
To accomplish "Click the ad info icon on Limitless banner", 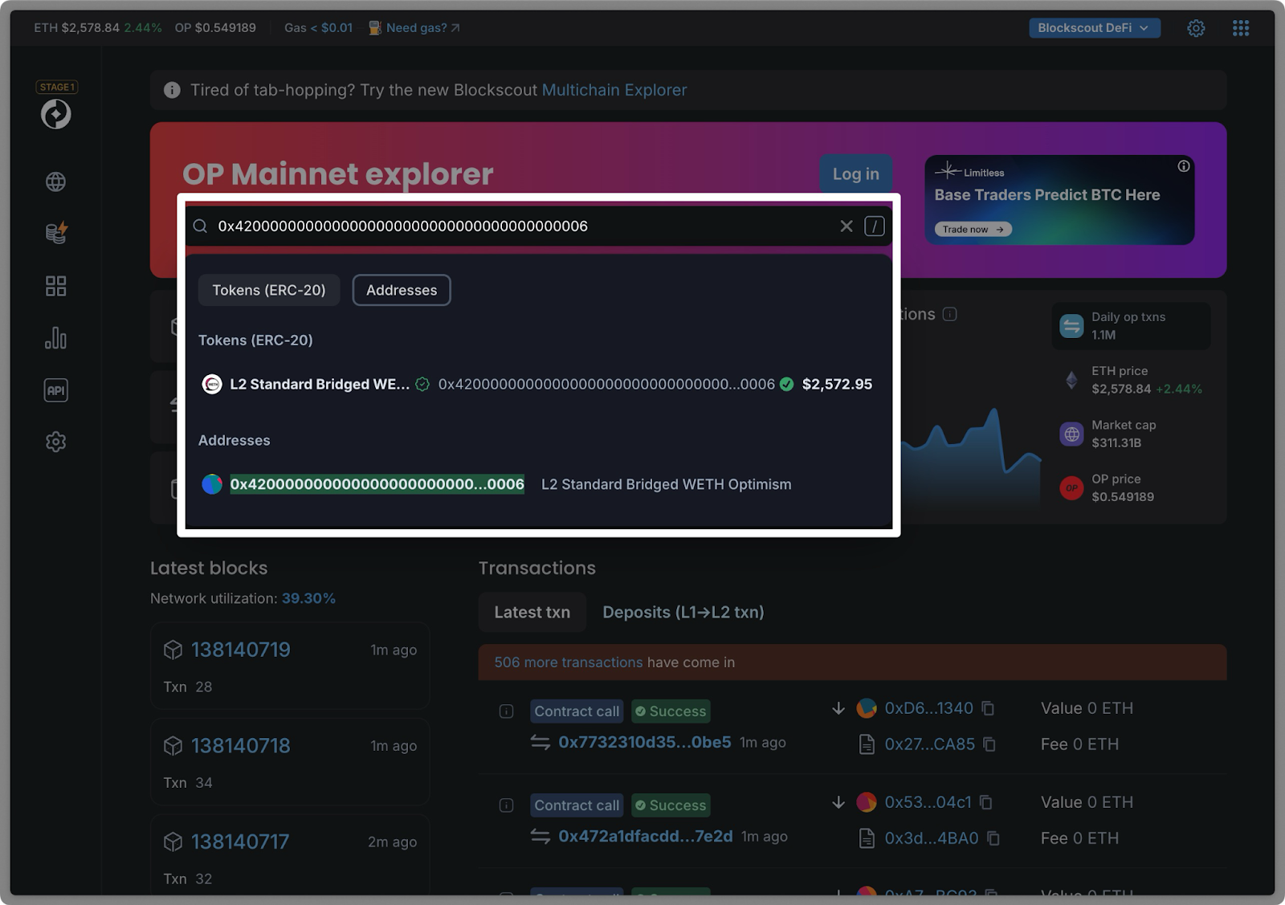I will point(1184,166).
